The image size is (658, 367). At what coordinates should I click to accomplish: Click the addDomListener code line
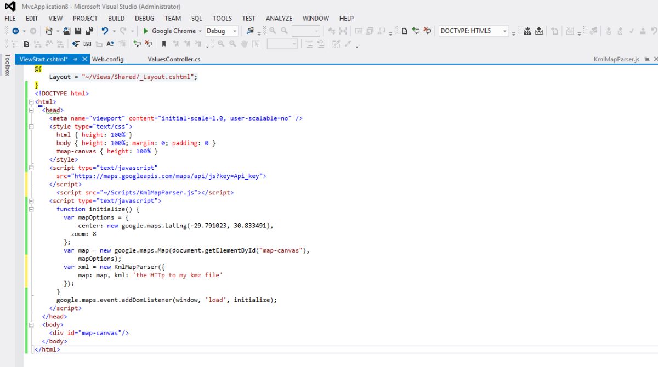tap(167, 300)
